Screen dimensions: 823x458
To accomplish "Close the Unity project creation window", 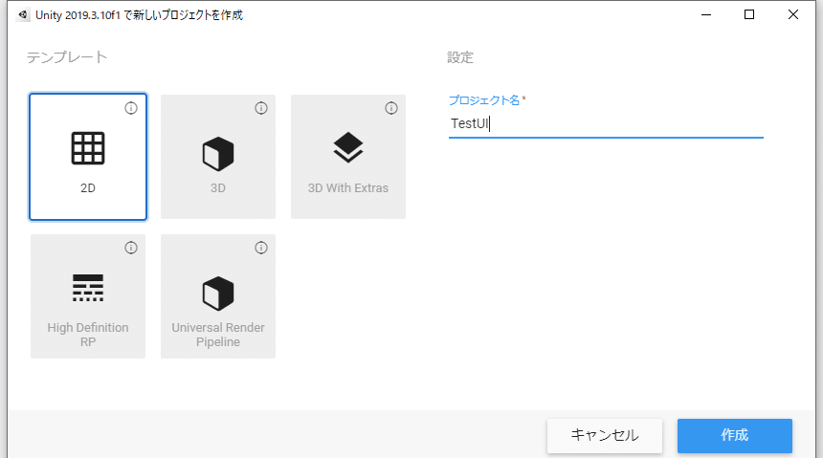I will click(793, 14).
